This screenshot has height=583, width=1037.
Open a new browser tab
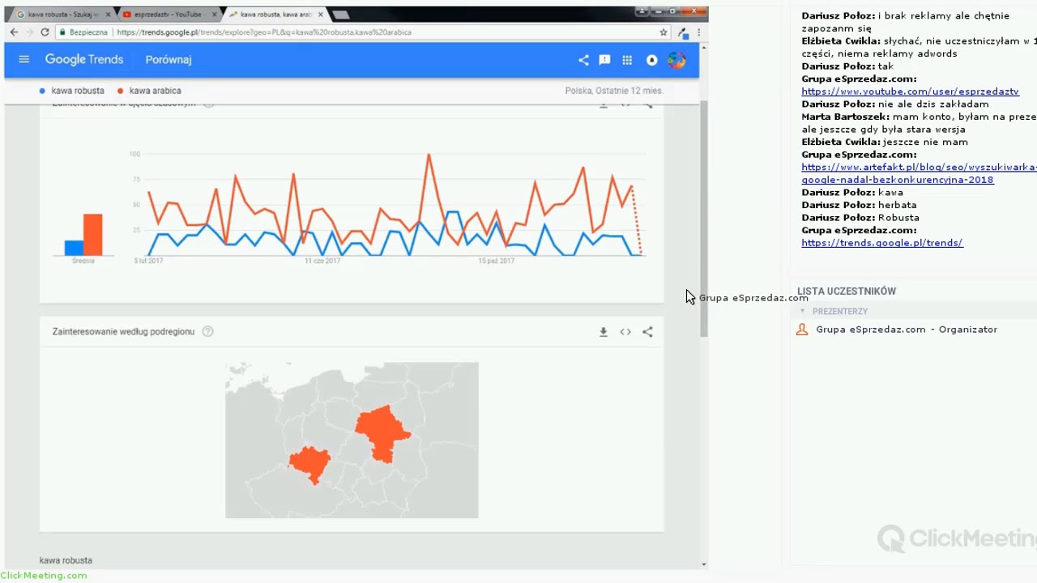(341, 15)
